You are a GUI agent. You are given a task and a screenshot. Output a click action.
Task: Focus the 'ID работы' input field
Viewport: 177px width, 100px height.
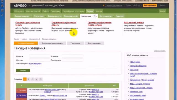[72, 56]
